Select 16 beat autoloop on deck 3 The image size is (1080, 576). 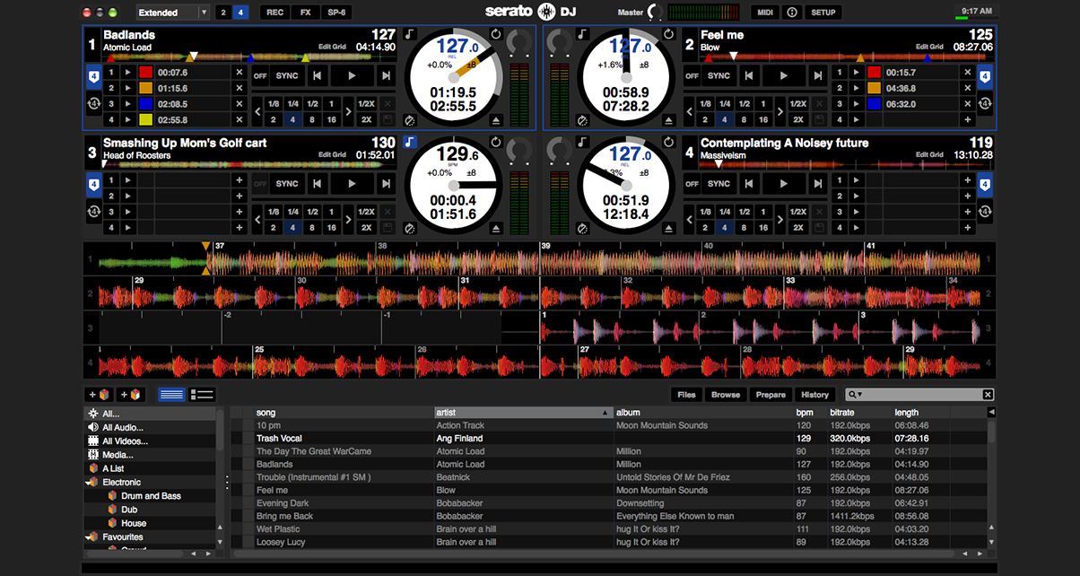(x=331, y=228)
